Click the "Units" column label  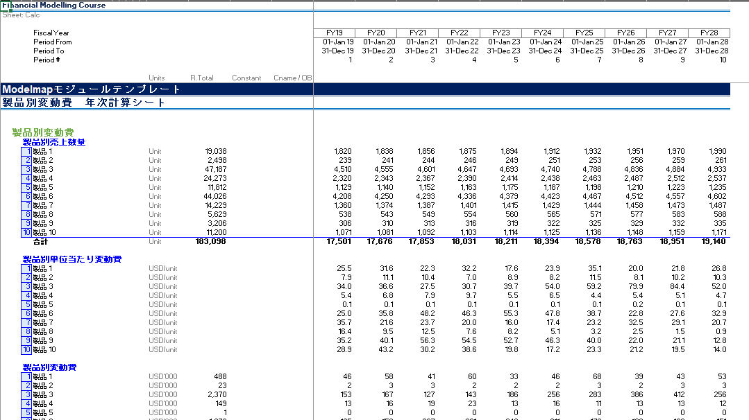click(157, 78)
